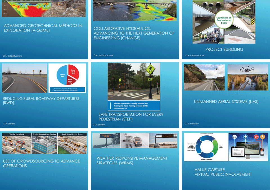Open the Advanced Geotechnical Methods in Exploration slide
Viewport: 270px width, 190px height.
(x=43, y=28)
